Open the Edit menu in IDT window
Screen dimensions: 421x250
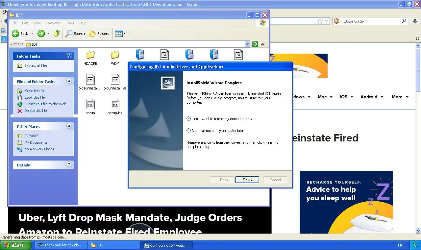point(25,23)
